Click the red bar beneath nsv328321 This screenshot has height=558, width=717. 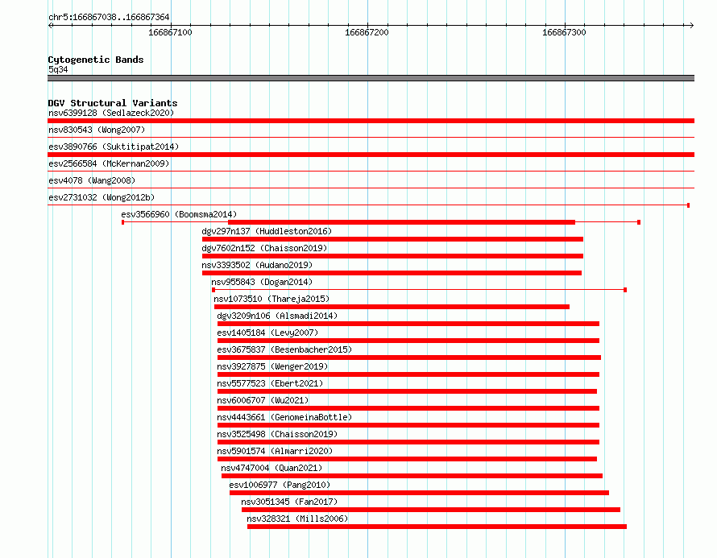[437, 527]
